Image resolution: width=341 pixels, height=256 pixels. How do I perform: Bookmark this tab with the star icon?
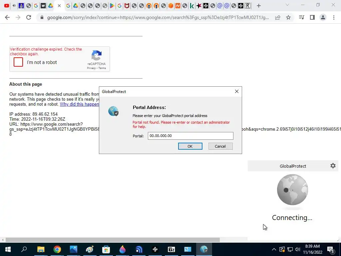(x=288, y=17)
